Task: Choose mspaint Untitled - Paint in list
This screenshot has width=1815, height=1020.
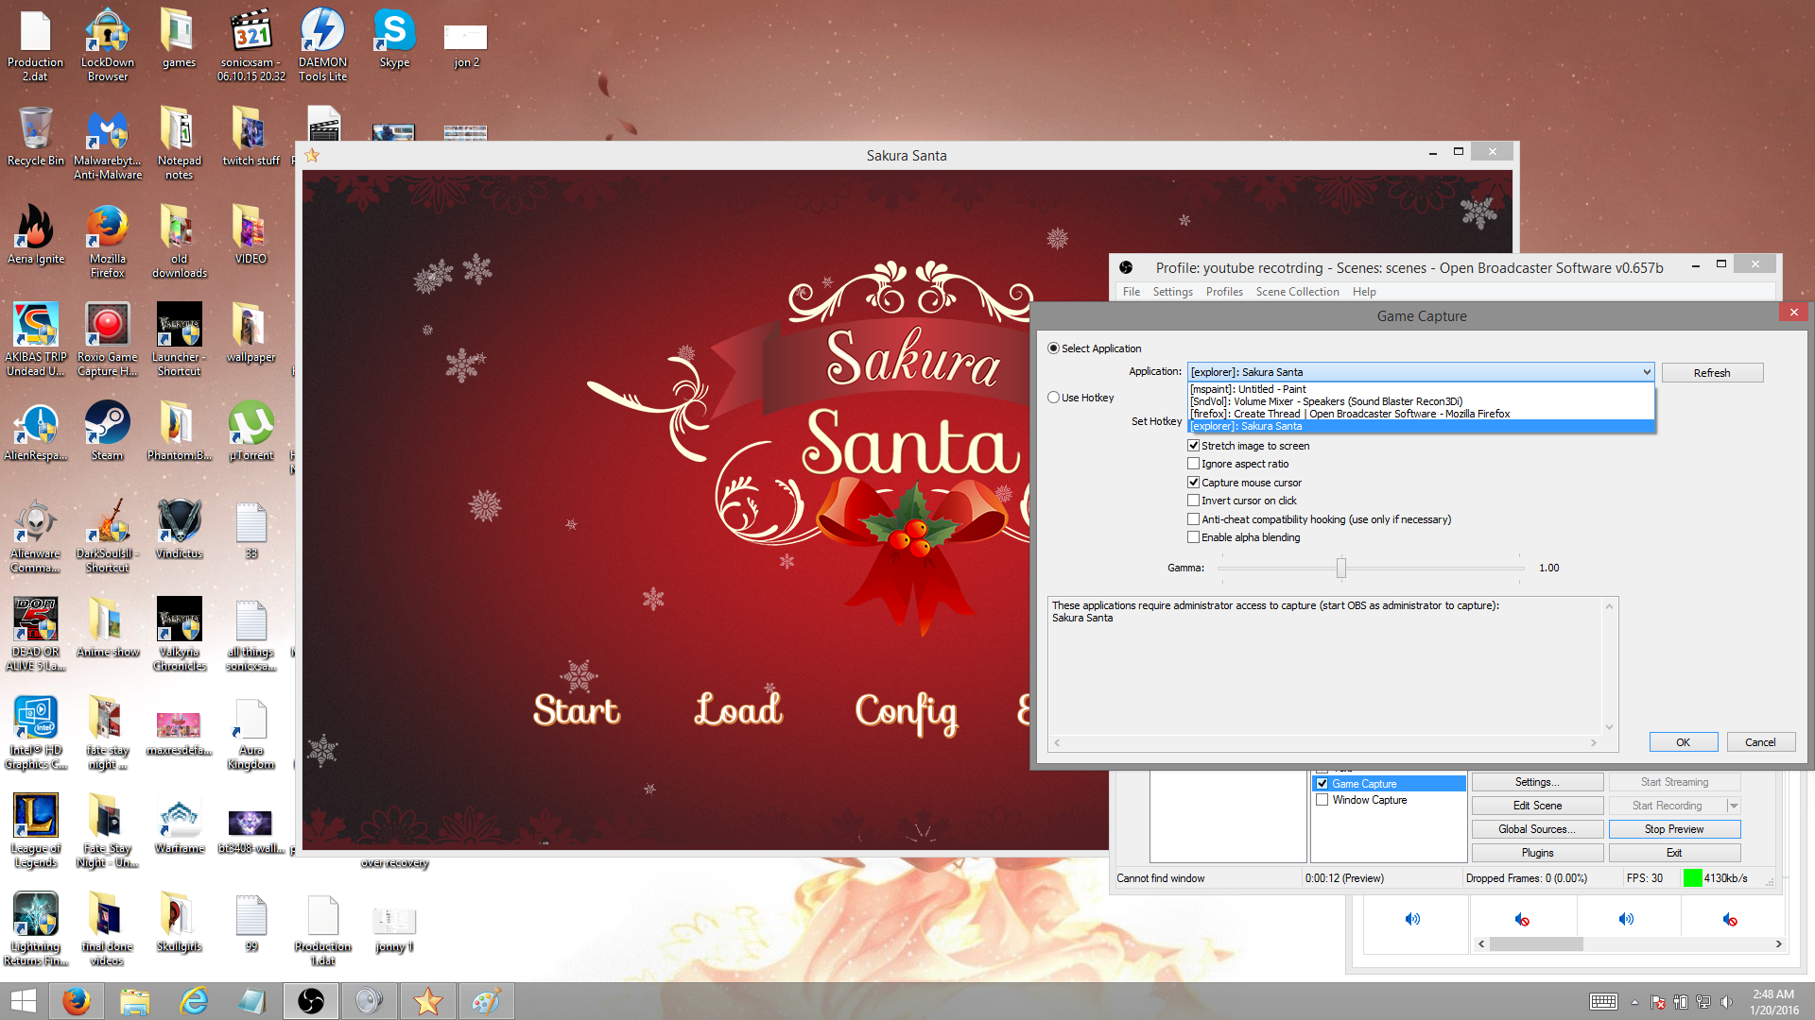Action: click(x=1421, y=389)
